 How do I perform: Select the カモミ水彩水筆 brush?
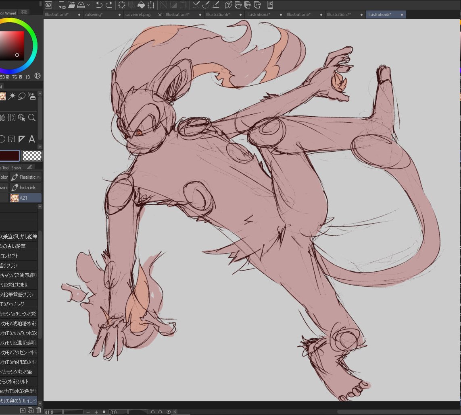19,372
